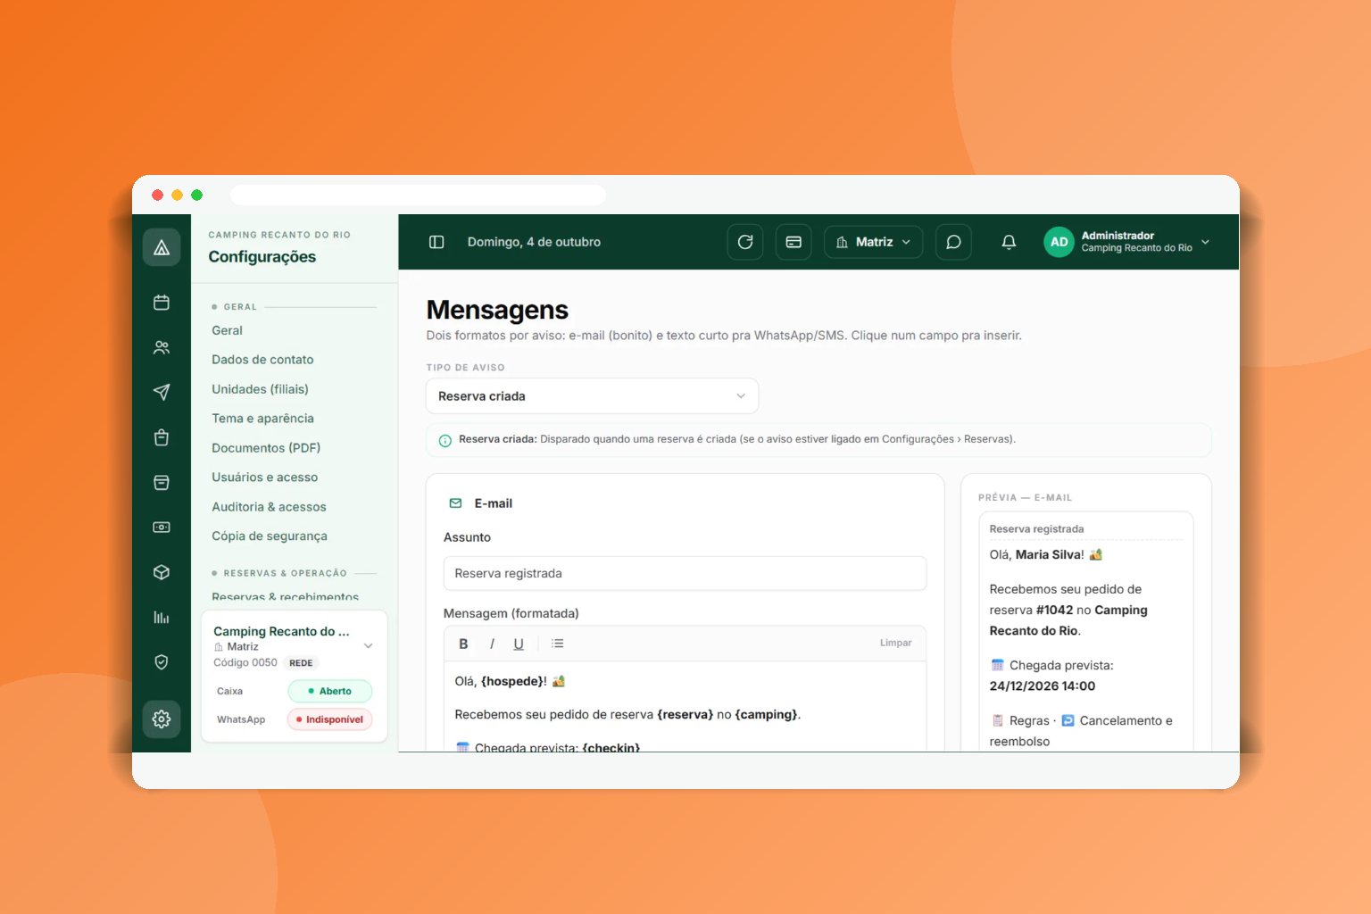Open the guests people icon in sidebar
Screen dimensions: 1371x914
[x=162, y=347]
